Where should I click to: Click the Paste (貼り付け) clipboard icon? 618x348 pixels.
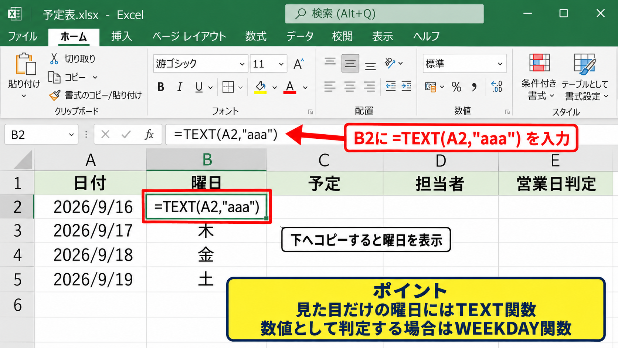(x=25, y=65)
